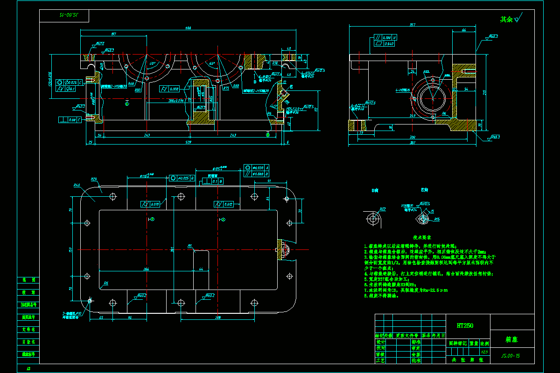Click the R40 corner radius label
This screenshot has width=560, height=373.
click(76, 185)
